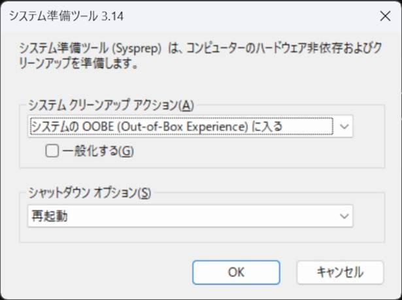
Task: Expand the システム クリーンアップ アクション dropdown arrow
Action: (x=344, y=126)
